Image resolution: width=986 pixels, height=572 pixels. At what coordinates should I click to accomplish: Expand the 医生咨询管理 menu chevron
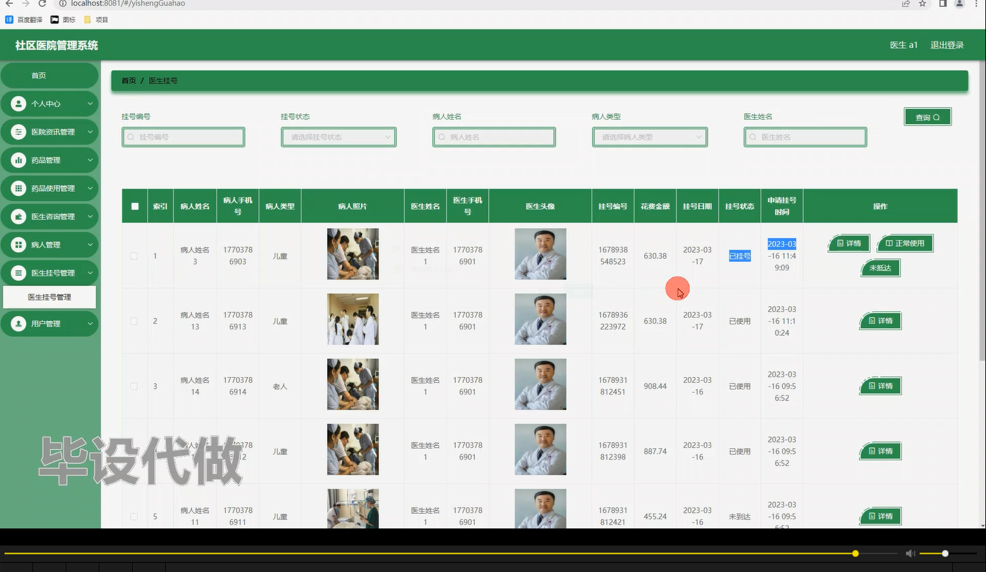tap(90, 216)
